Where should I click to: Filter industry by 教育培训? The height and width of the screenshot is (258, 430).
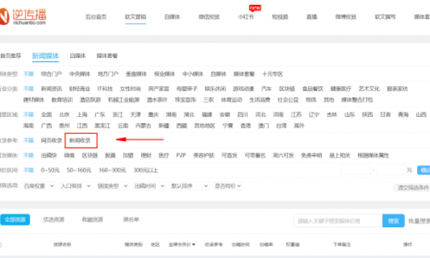click(62, 100)
